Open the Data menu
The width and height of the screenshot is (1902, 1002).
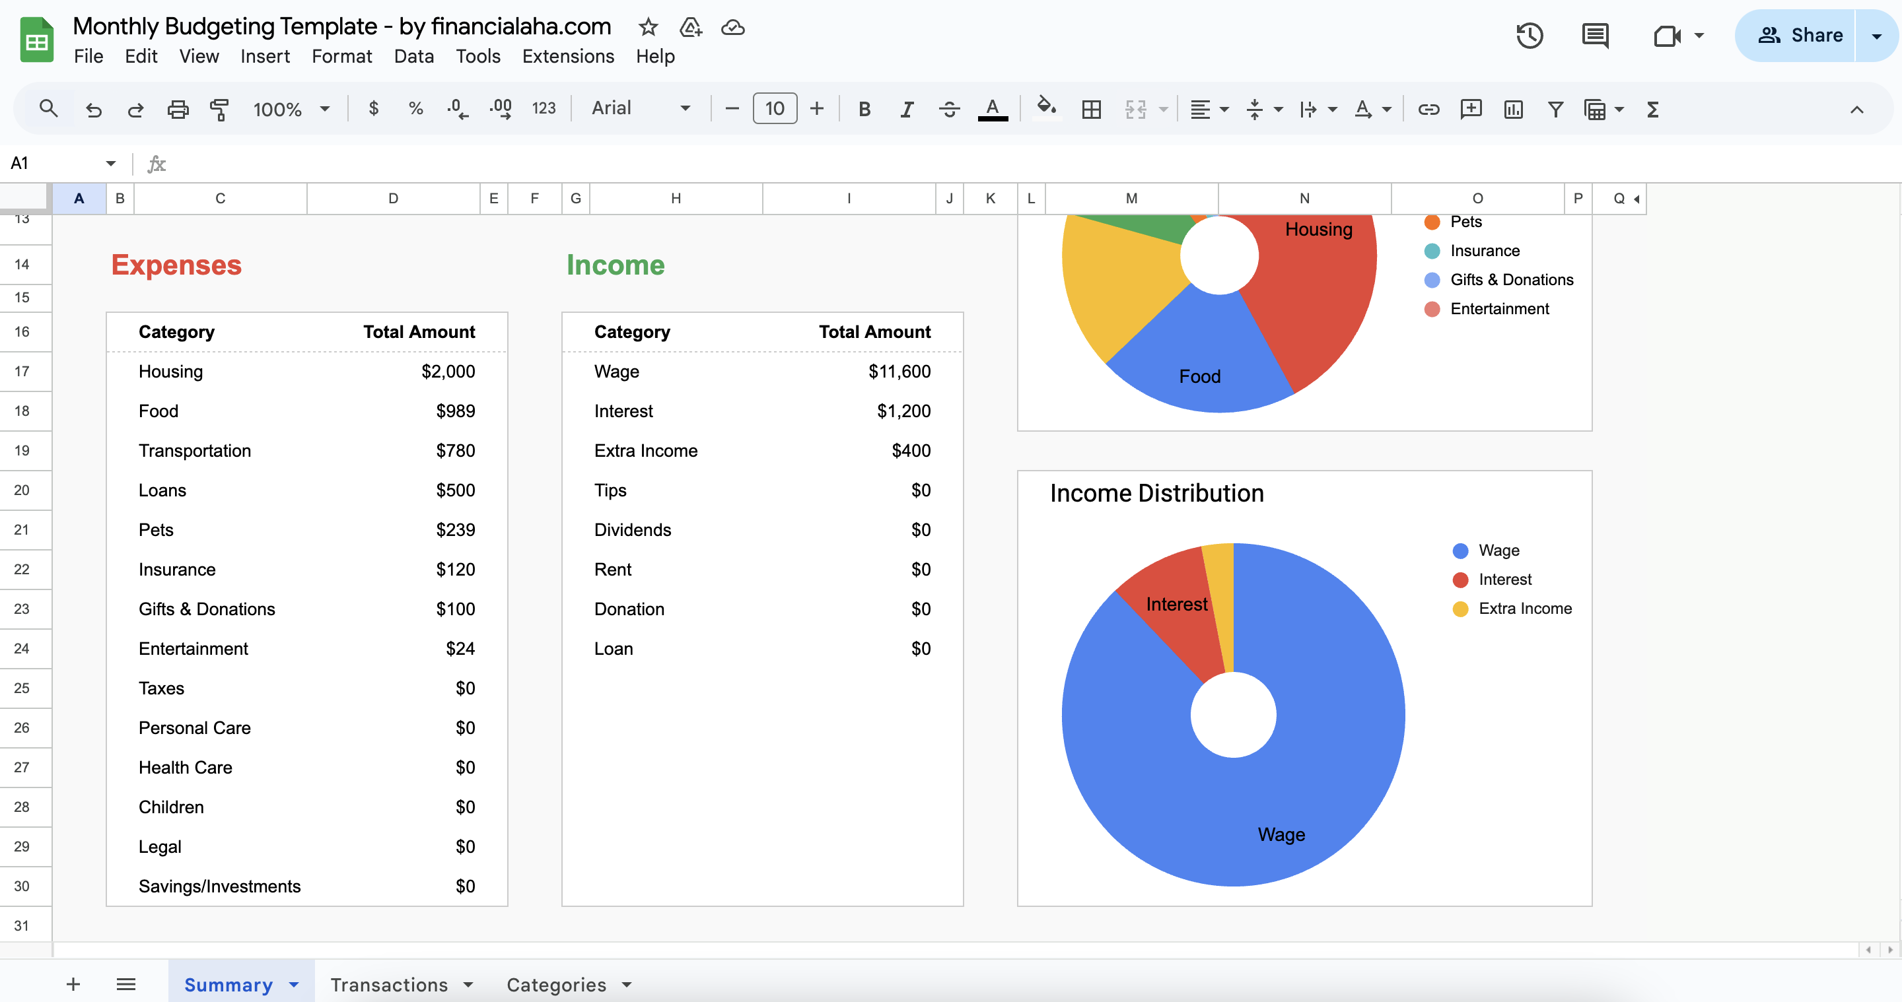[x=413, y=56]
